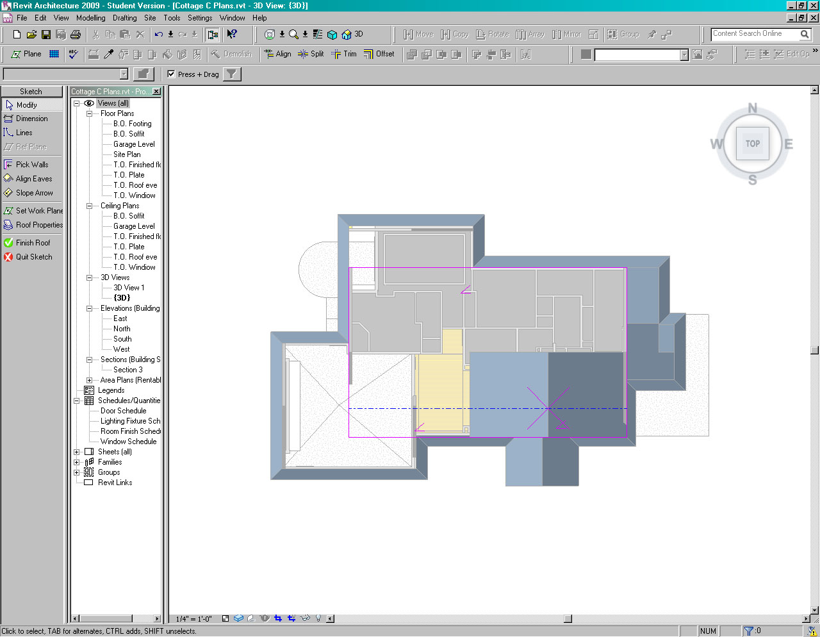
Task: Click the Quit Sketch red icon
Action: [8, 257]
